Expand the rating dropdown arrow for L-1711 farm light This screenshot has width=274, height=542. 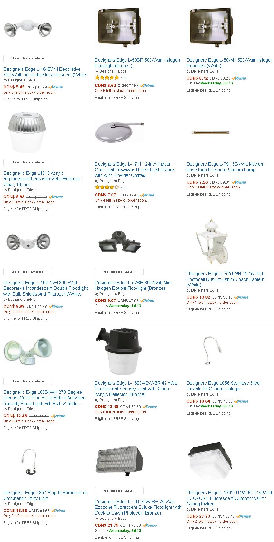[x=122, y=187]
